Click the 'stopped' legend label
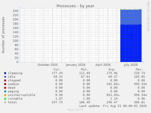The height and width of the screenshot is (113, 151). (14, 80)
